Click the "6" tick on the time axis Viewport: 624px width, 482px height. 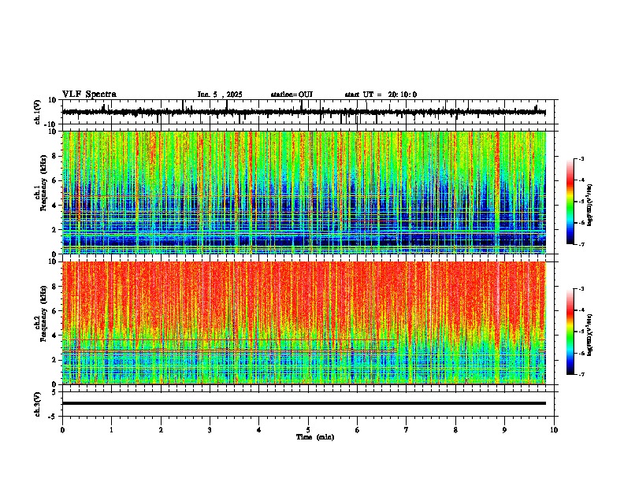pyautogui.click(x=358, y=430)
